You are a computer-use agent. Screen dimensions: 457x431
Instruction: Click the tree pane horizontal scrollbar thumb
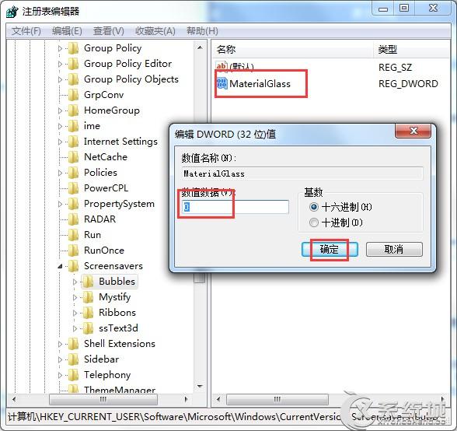(103, 399)
